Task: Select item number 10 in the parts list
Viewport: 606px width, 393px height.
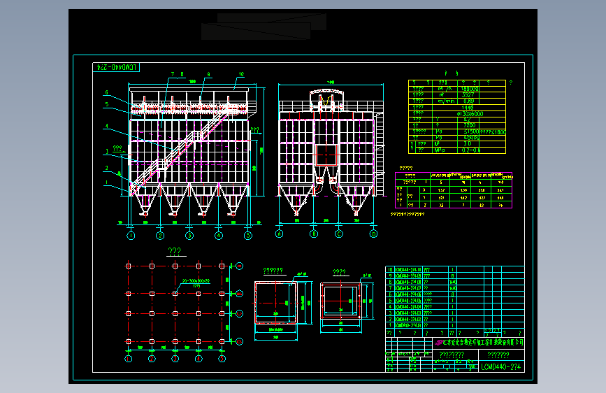Action: coord(390,270)
